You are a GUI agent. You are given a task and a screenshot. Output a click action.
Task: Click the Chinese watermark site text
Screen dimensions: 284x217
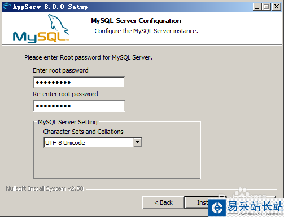pyautogui.click(x=255, y=206)
